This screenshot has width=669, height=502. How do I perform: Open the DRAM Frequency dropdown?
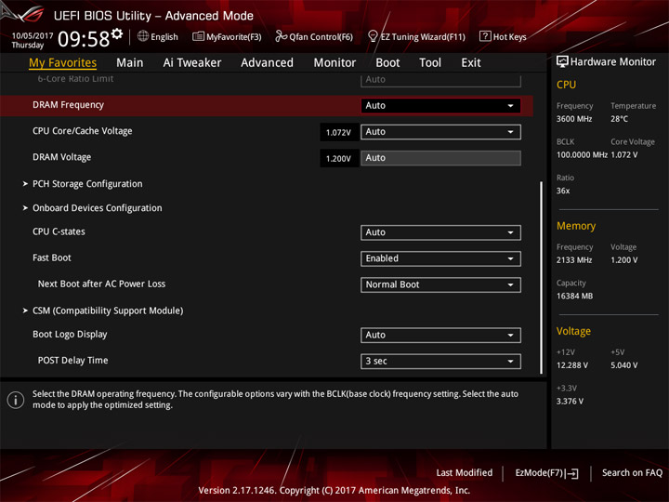tap(440, 105)
